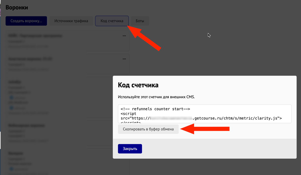The image size is (301, 175).
Task: Open the "Источники трафика" section
Action: [x=71, y=21]
